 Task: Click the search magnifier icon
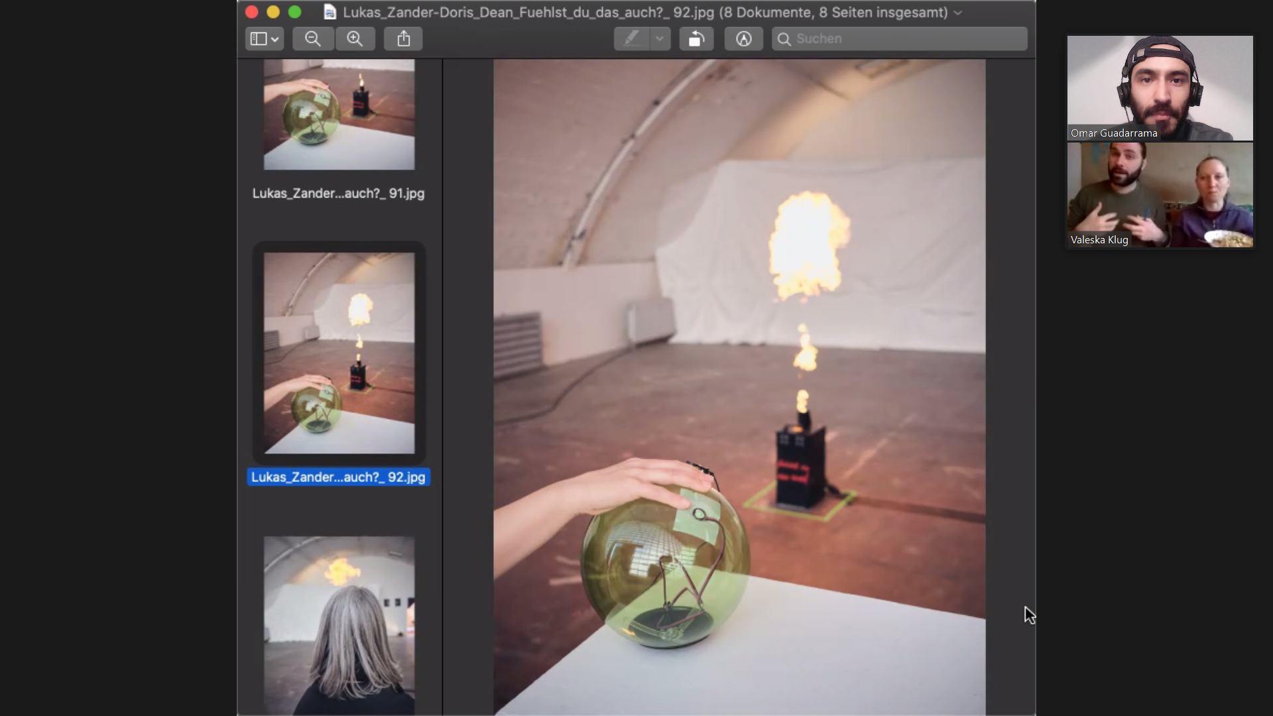[784, 39]
